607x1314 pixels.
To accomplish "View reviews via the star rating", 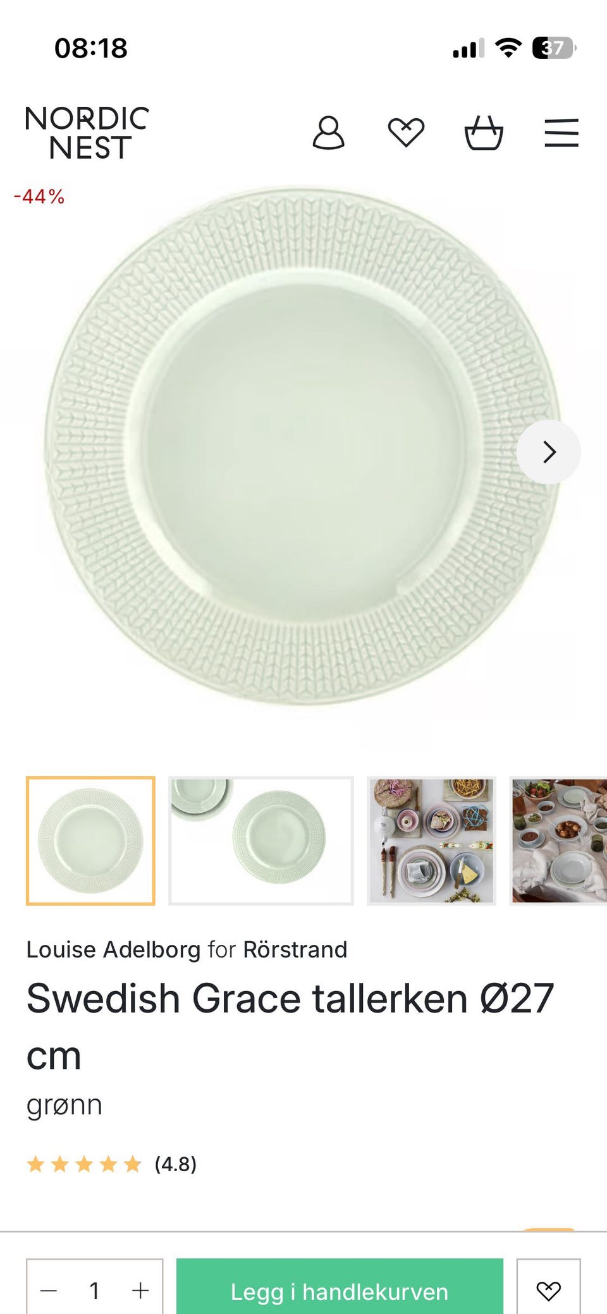I will coord(111,1164).
